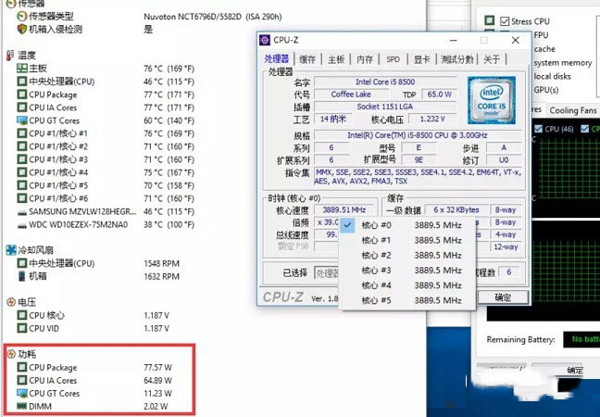Click the Remaining Battery label
Viewport: 600px width, 417px height.
520,340
